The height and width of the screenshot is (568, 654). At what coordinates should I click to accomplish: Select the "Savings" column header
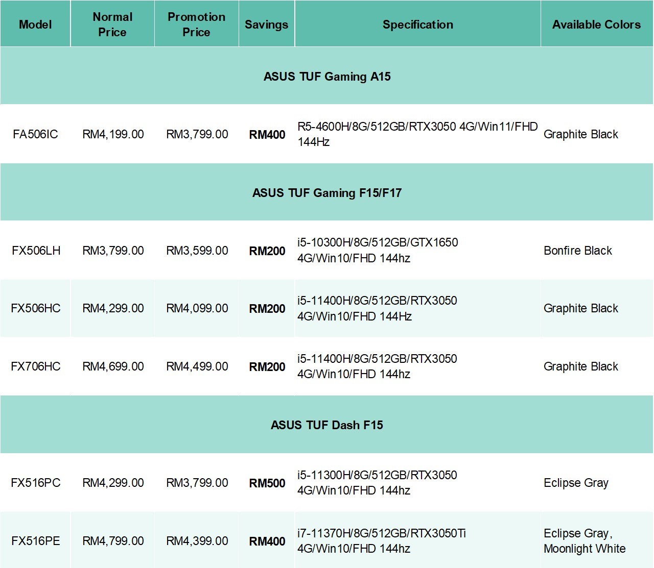[266, 24]
